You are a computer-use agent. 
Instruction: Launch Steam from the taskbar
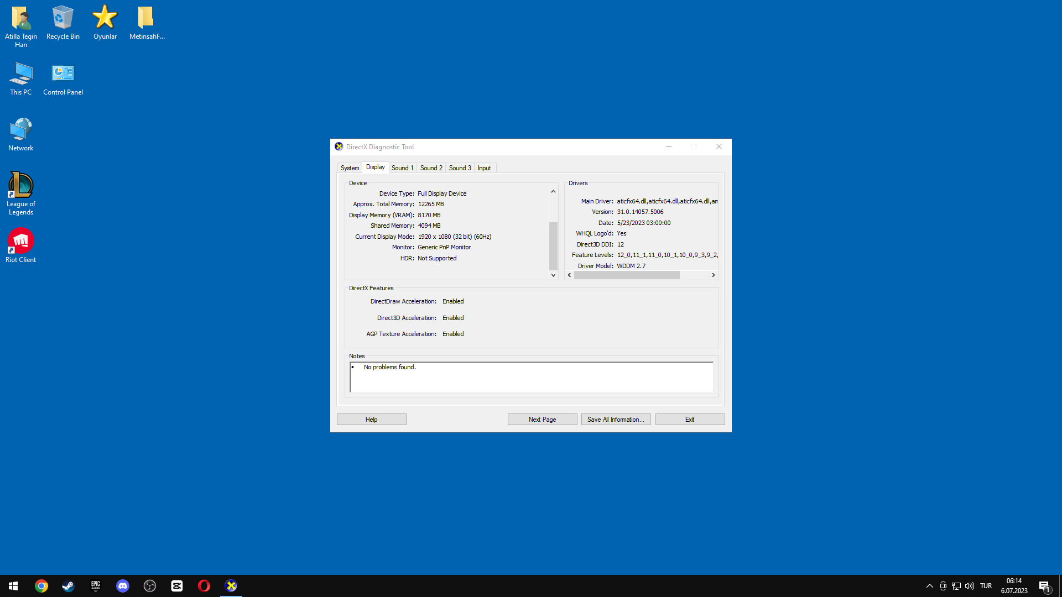tap(68, 586)
